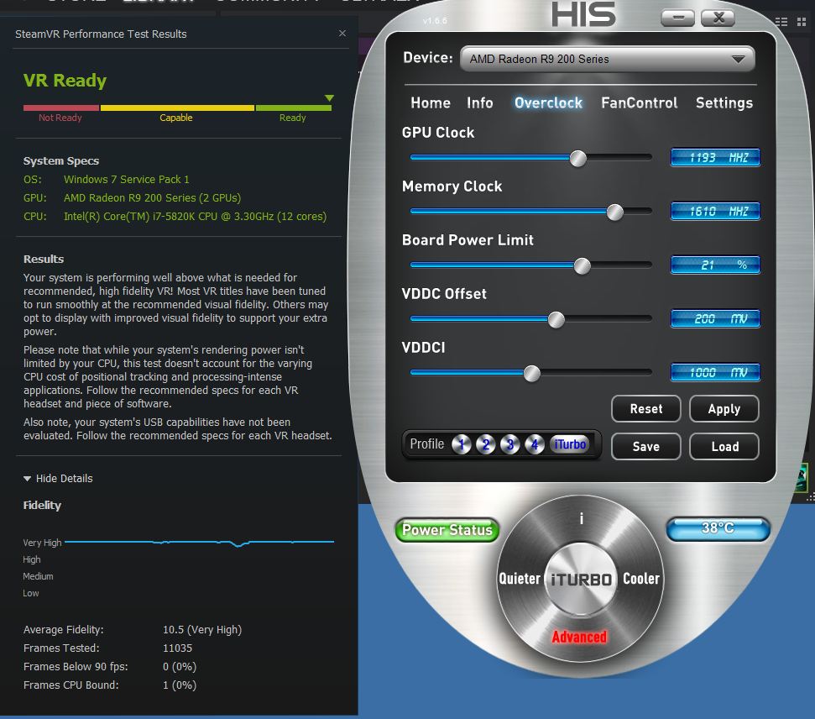Switch to the Home tab in HIS iTurbo
The image size is (815, 719).
click(x=431, y=103)
